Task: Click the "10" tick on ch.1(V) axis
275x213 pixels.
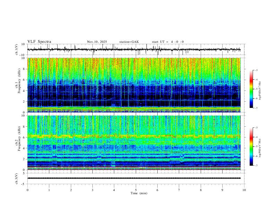Action: coord(23,44)
